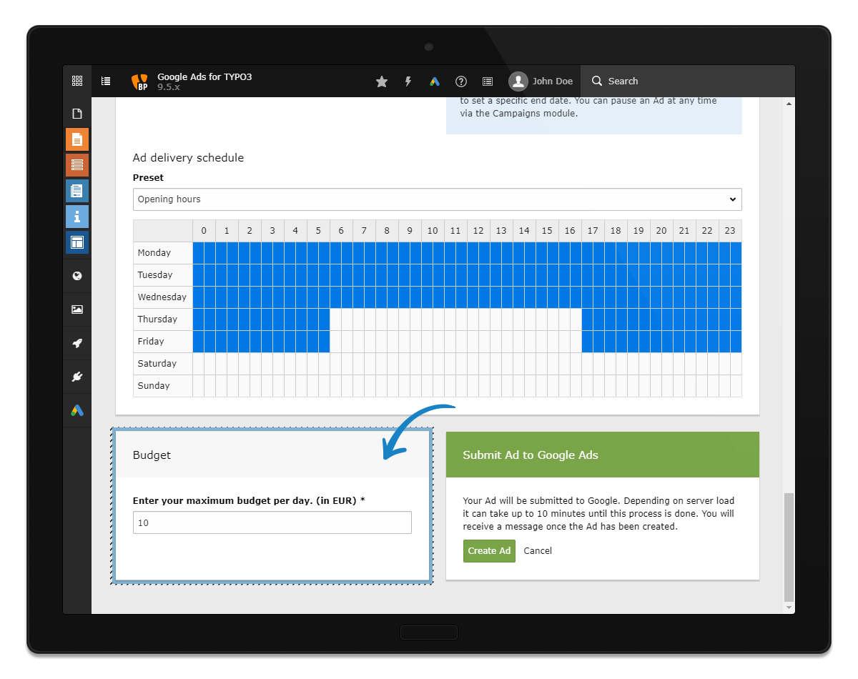Click the Create Ad button

[x=489, y=551]
